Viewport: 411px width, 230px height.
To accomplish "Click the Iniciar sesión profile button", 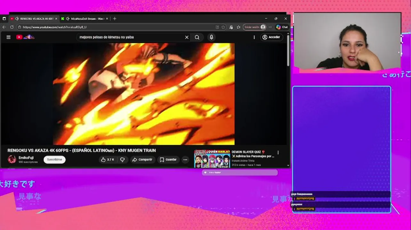I will (x=255, y=27).
